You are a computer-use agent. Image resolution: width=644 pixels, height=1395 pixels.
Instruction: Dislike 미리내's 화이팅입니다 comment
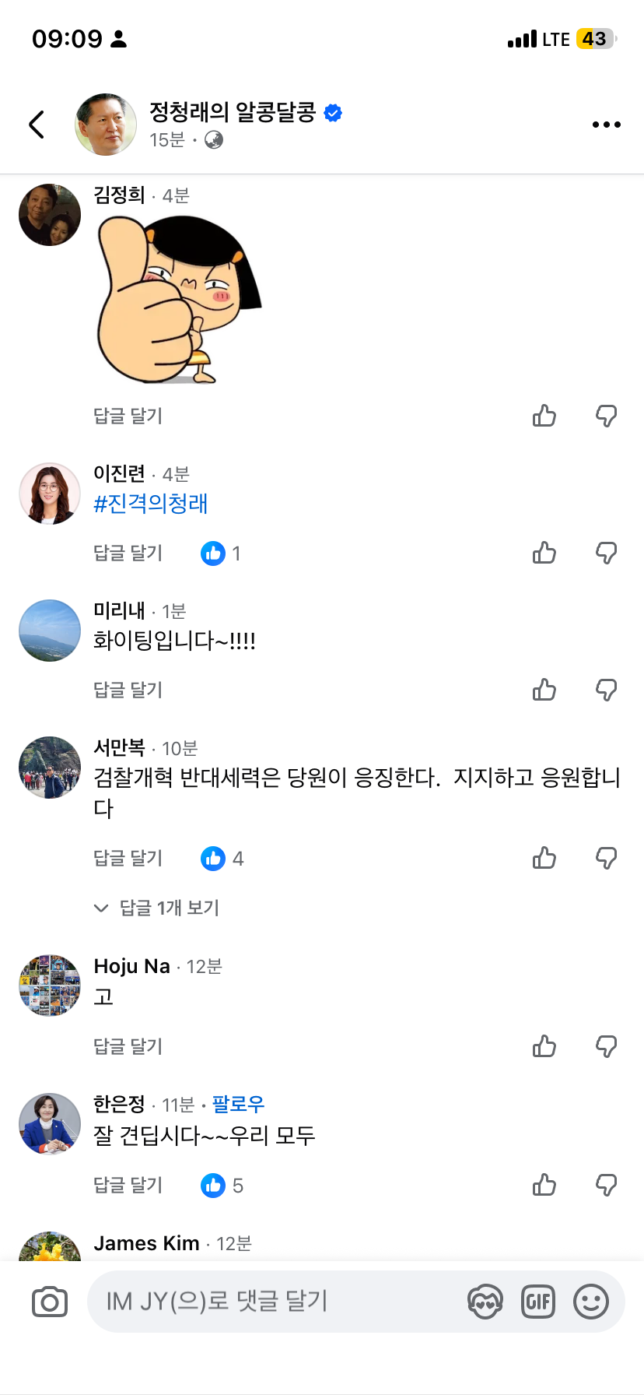pos(607,690)
